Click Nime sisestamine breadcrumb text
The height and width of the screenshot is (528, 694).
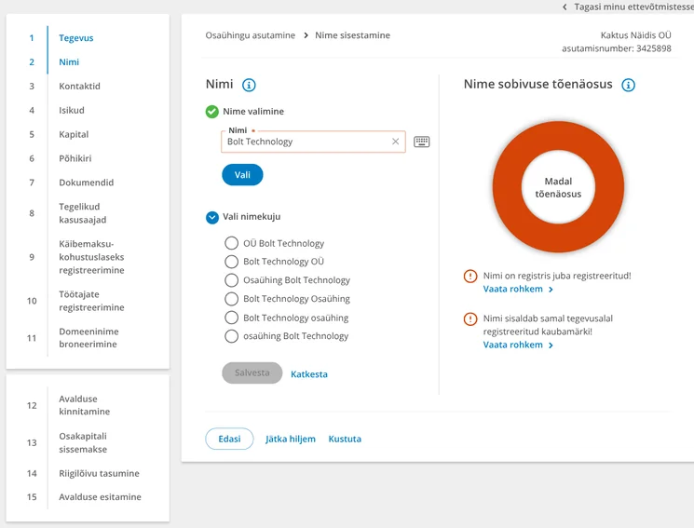coord(352,35)
